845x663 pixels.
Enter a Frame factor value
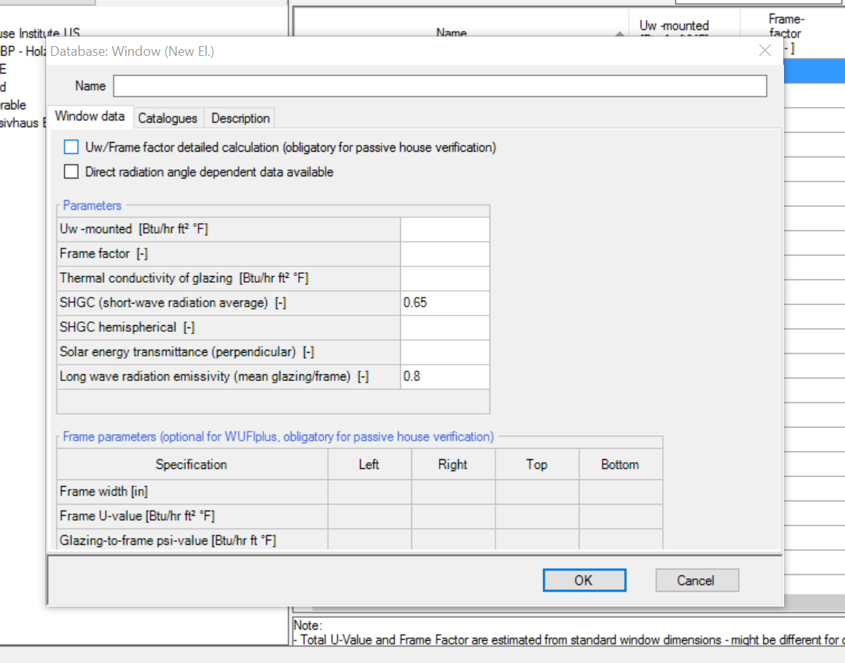[x=444, y=253]
